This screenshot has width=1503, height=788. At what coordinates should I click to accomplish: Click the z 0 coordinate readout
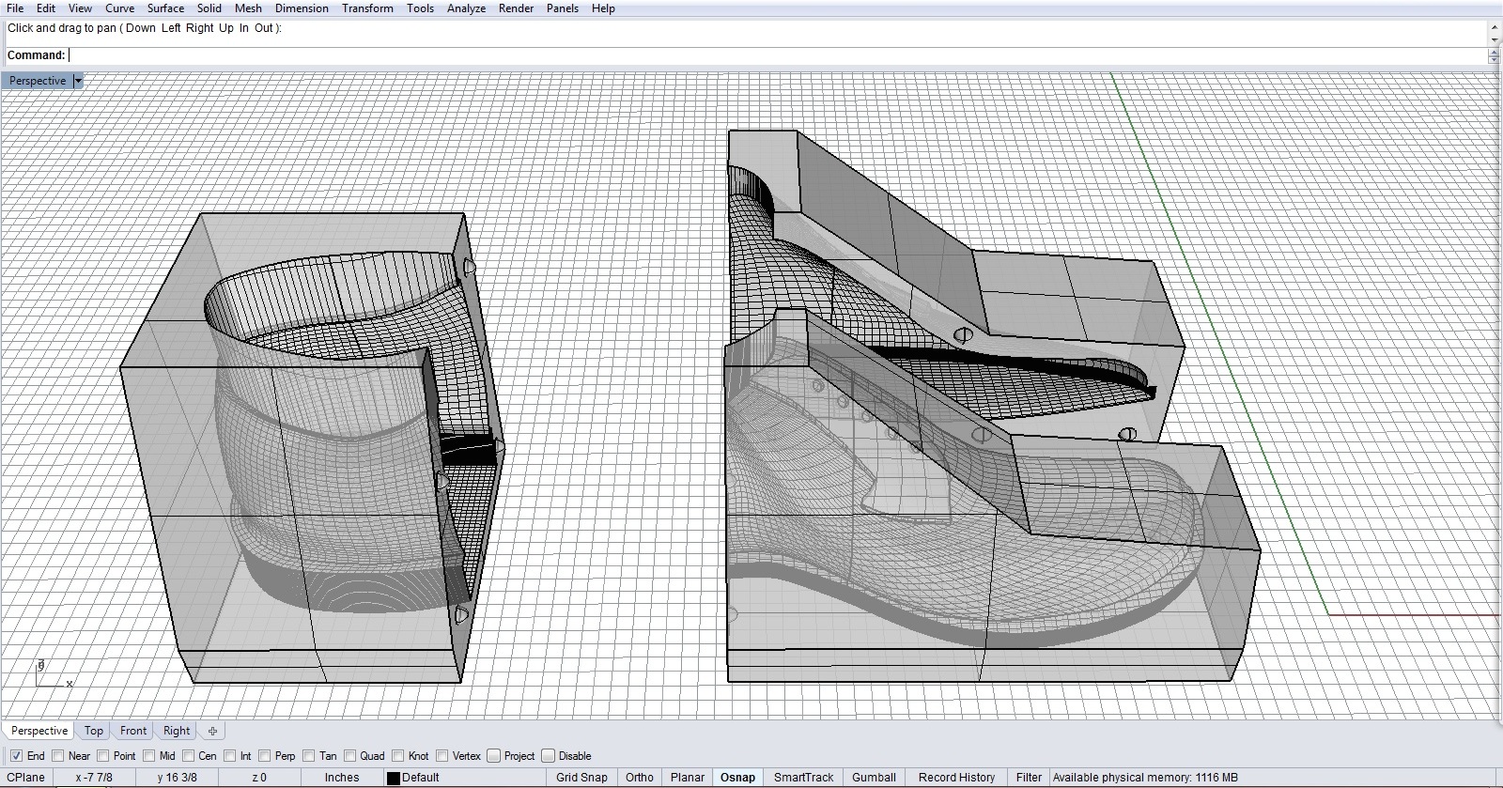point(259,778)
